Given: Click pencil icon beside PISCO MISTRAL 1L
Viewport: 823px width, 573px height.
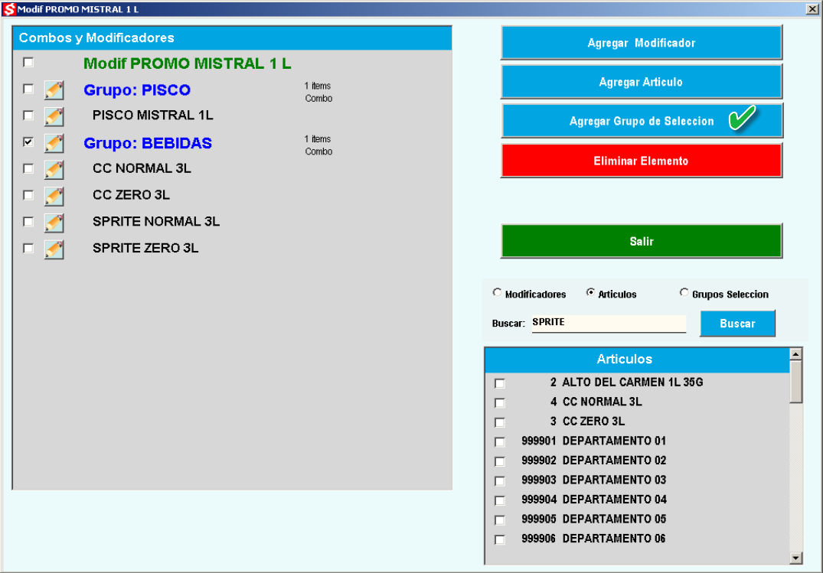Looking at the screenshot, I should click(54, 116).
